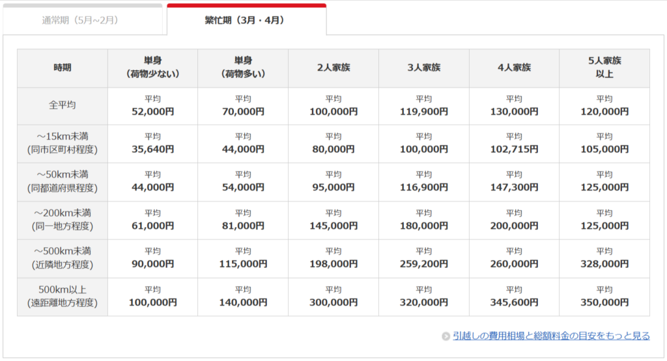Image resolution: width=667 pixels, height=361 pixels.
Task: Select the ～50km未満 row label
Action: [x=63, y=181]
